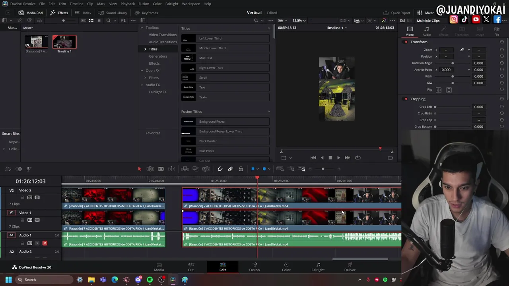This screenshot has width=509, height=286.
Task: Click the Stop playback button
Action: pos(330,158)
